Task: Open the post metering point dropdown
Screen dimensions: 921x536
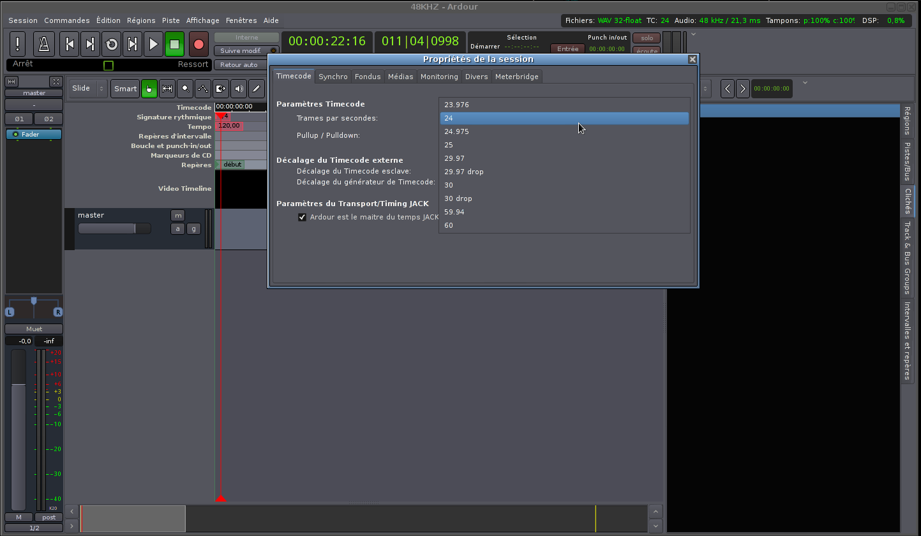Action: tap(49, 517)
